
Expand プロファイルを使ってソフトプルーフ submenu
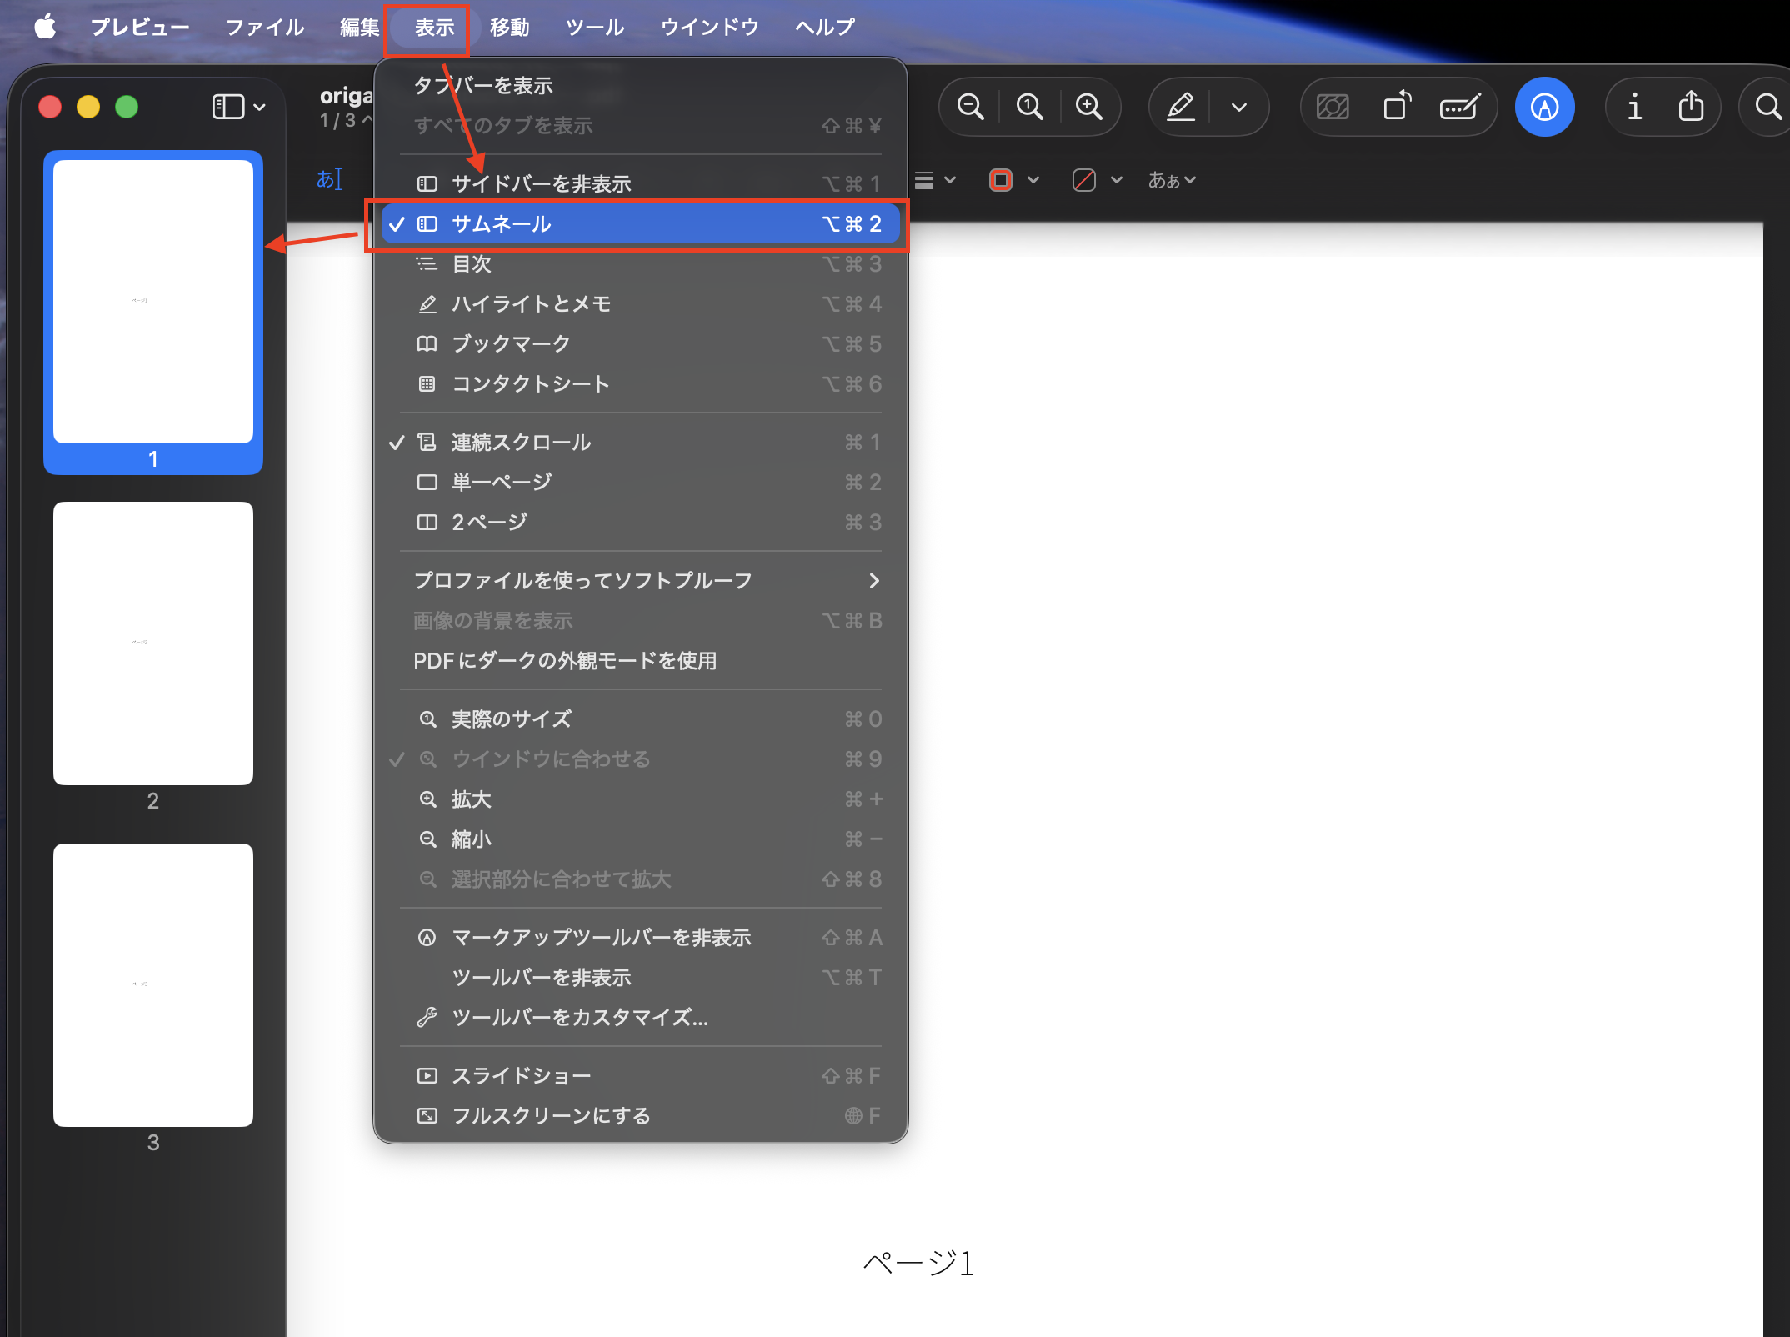coord(640,580)
